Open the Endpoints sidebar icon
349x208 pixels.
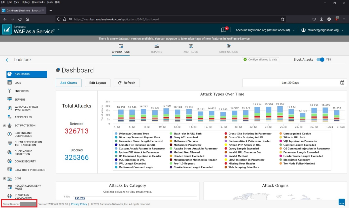pyautogui.click(x=10, y=91)
